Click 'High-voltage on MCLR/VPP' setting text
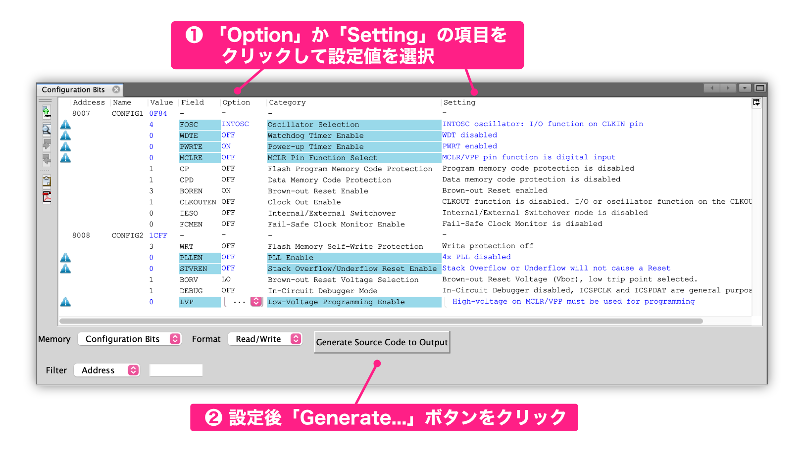 (574, 302)
